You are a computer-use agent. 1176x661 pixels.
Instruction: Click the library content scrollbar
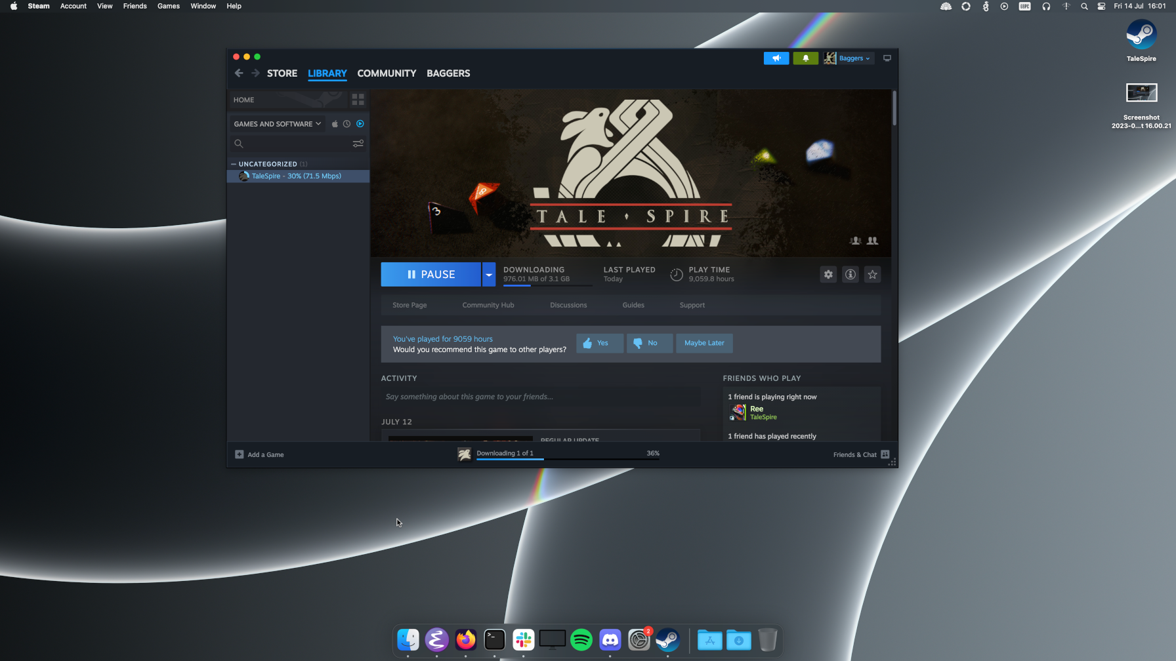pos(894,108)
